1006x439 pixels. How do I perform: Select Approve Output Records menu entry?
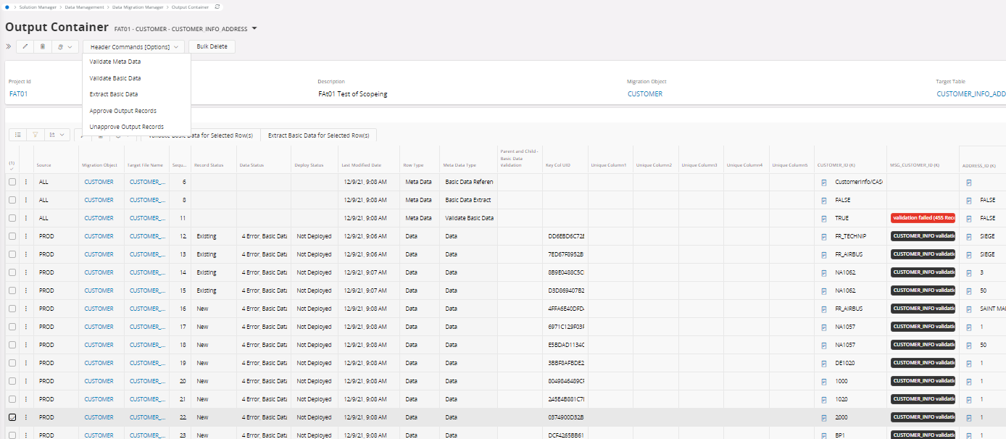(x=122, y=111)
